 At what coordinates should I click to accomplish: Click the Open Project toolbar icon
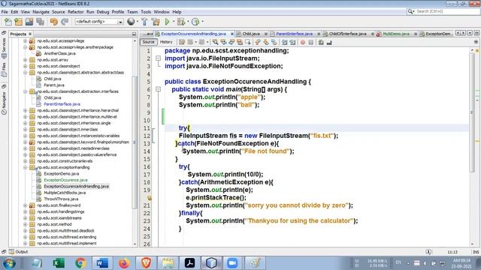(x=29, y=22)
